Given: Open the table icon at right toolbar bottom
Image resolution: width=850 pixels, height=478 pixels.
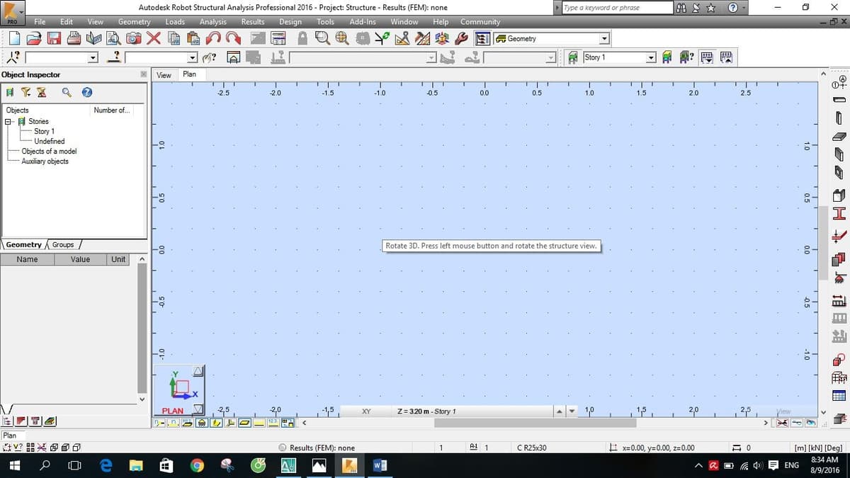Looking at the screenshot, I should click(x=839, y=397).
